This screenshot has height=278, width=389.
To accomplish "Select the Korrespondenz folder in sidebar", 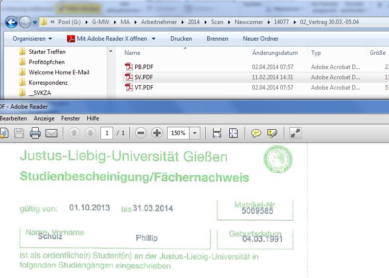I will point(48,83).
